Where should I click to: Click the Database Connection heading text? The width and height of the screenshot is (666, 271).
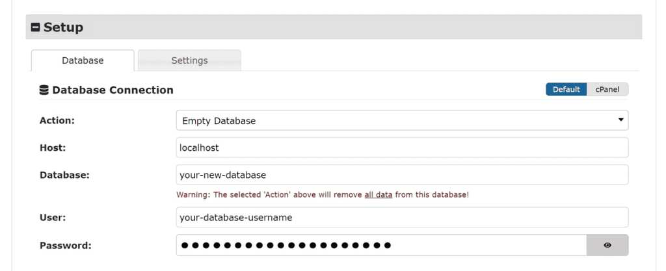(113, 90)
